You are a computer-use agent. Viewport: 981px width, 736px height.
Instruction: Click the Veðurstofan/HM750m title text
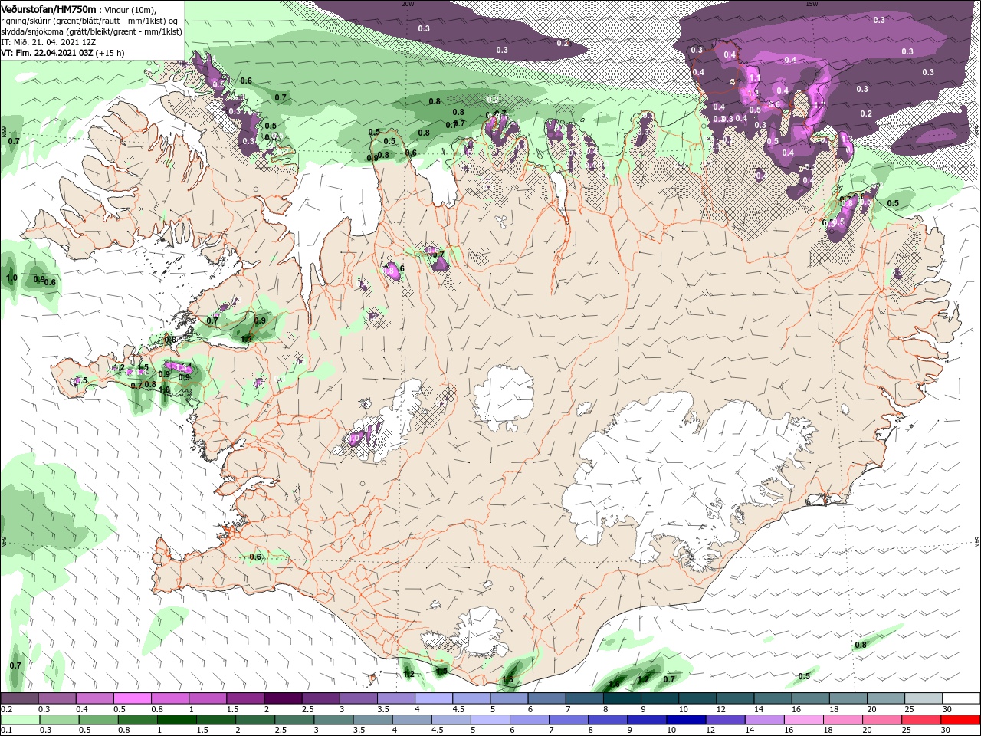(x=49, y=9)
